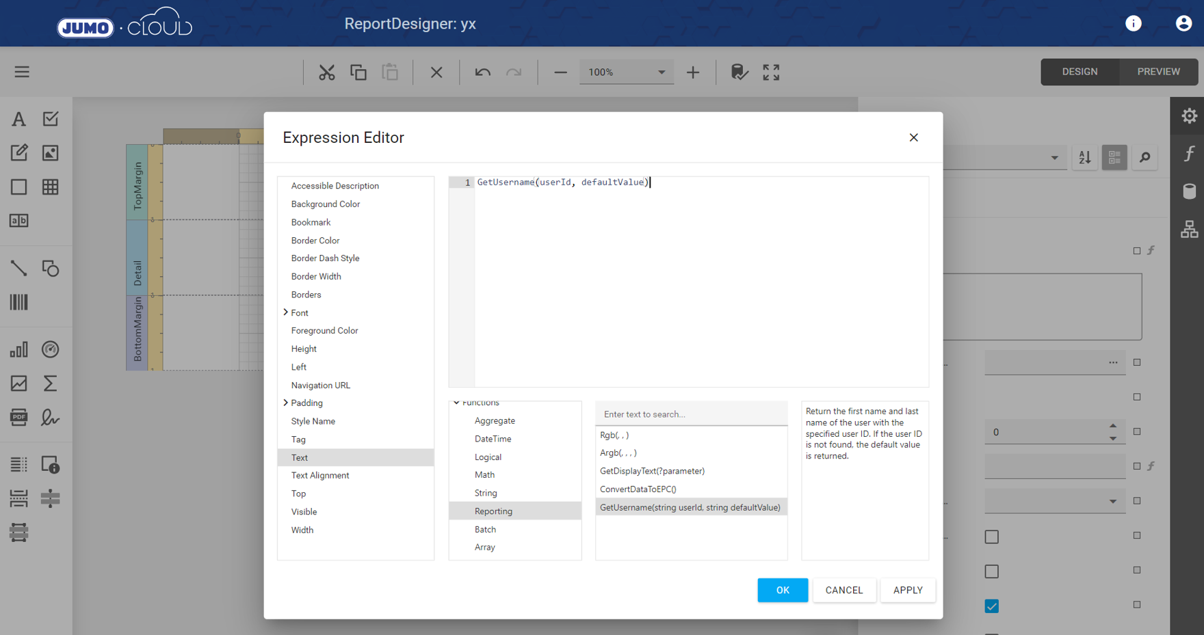Click the Undo arrow icon
Screen dimensions: 1204x635
pyautogui.click(x=482, y=72)
